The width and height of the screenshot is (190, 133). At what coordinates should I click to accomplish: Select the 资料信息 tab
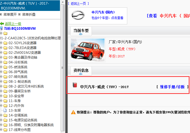81,71
